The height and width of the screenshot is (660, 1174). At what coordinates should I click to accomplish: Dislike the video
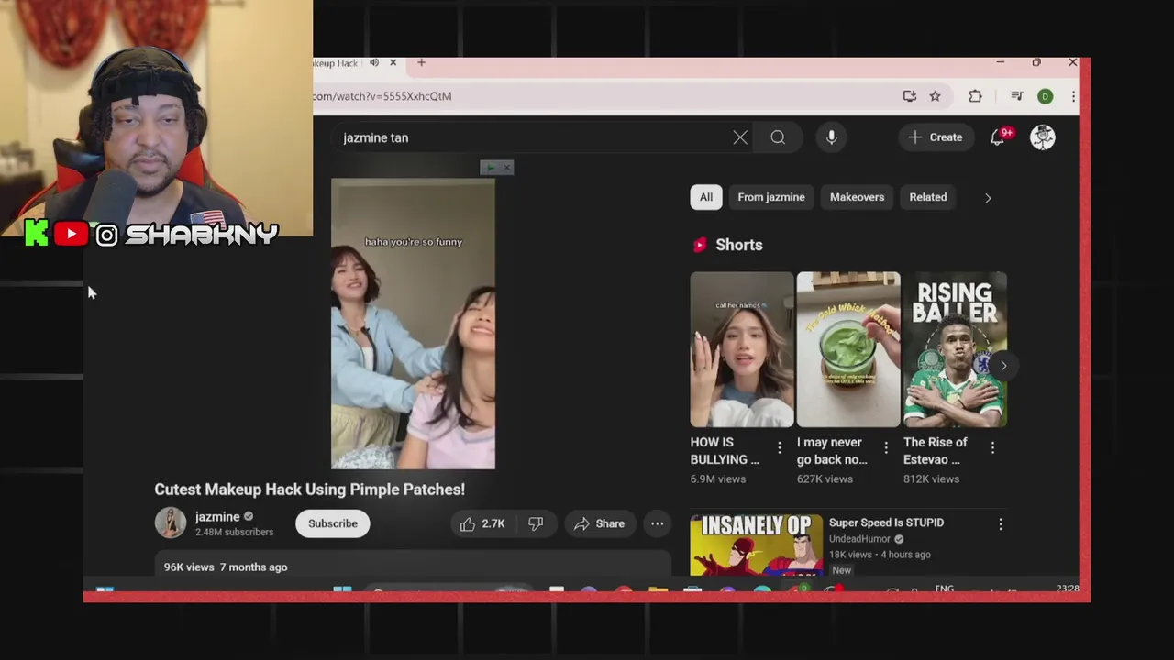[x=536, y=523]
